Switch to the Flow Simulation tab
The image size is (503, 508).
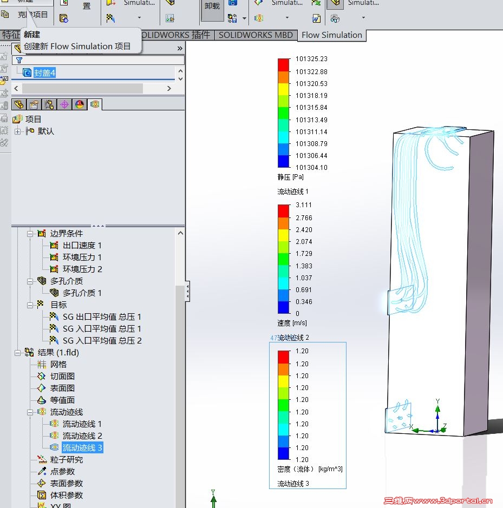[331, 35]
